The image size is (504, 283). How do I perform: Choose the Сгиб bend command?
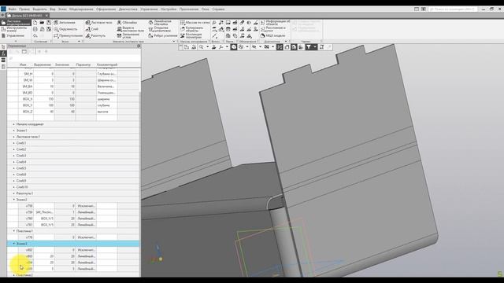92,29
